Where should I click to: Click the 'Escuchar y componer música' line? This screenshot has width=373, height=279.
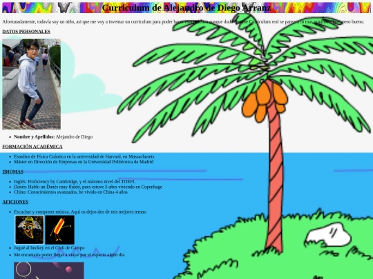(x=80, y=212)
